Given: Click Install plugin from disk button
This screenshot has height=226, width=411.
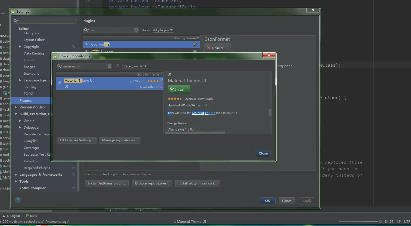Looking at the screenshot, I should (x=198, y=183).
